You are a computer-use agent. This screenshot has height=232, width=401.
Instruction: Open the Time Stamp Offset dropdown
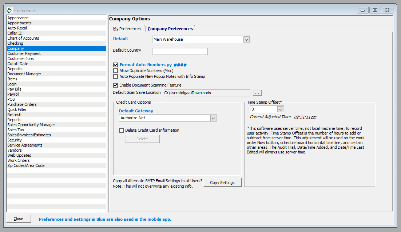coord(280,109)
